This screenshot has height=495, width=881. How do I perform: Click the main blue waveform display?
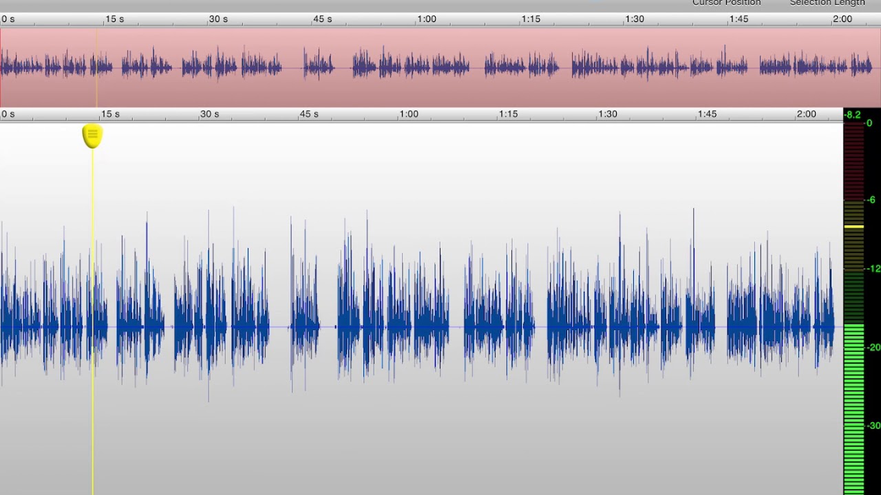tap(421, 308)
